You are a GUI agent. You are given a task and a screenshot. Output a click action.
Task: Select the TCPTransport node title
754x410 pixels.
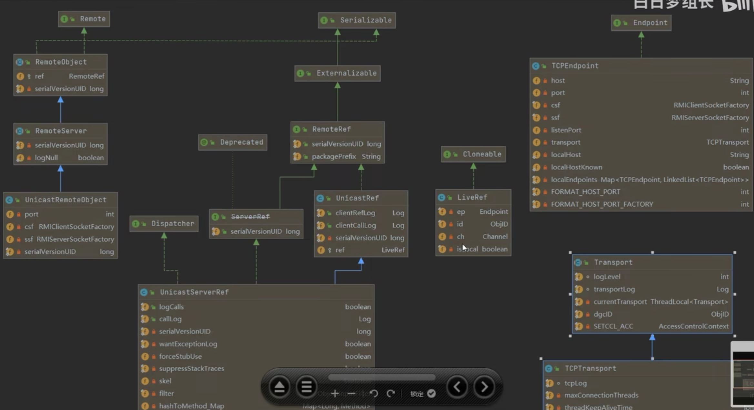590,368
